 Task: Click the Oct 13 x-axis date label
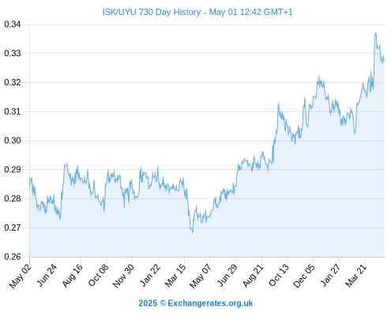[279, 276]
